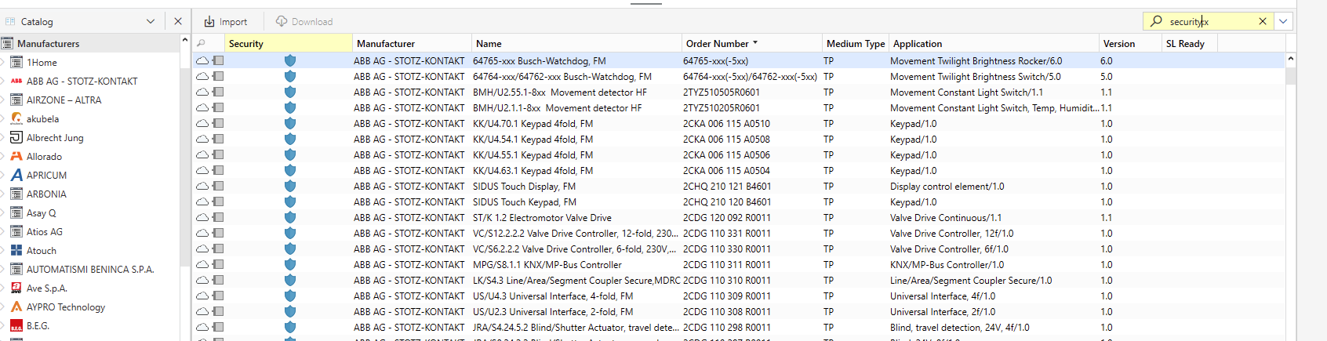Click the Download button

coord(304,22)
